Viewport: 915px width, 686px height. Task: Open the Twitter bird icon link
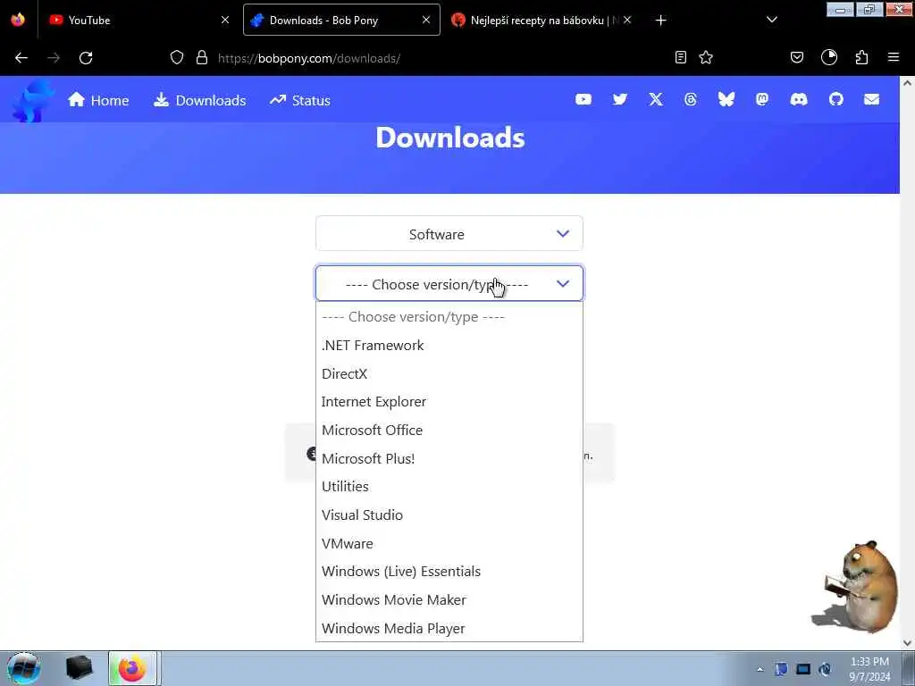click(620, 100)
